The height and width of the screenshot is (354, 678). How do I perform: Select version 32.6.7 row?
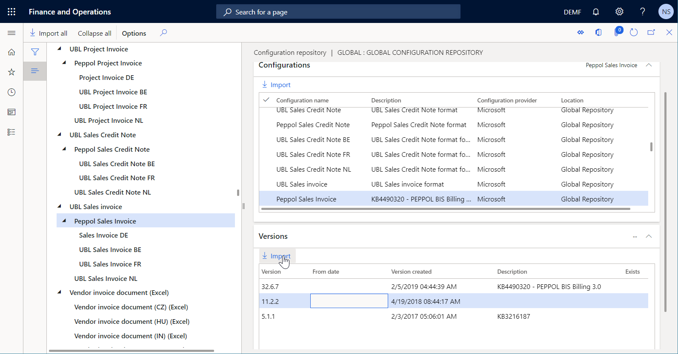[454, 286]
